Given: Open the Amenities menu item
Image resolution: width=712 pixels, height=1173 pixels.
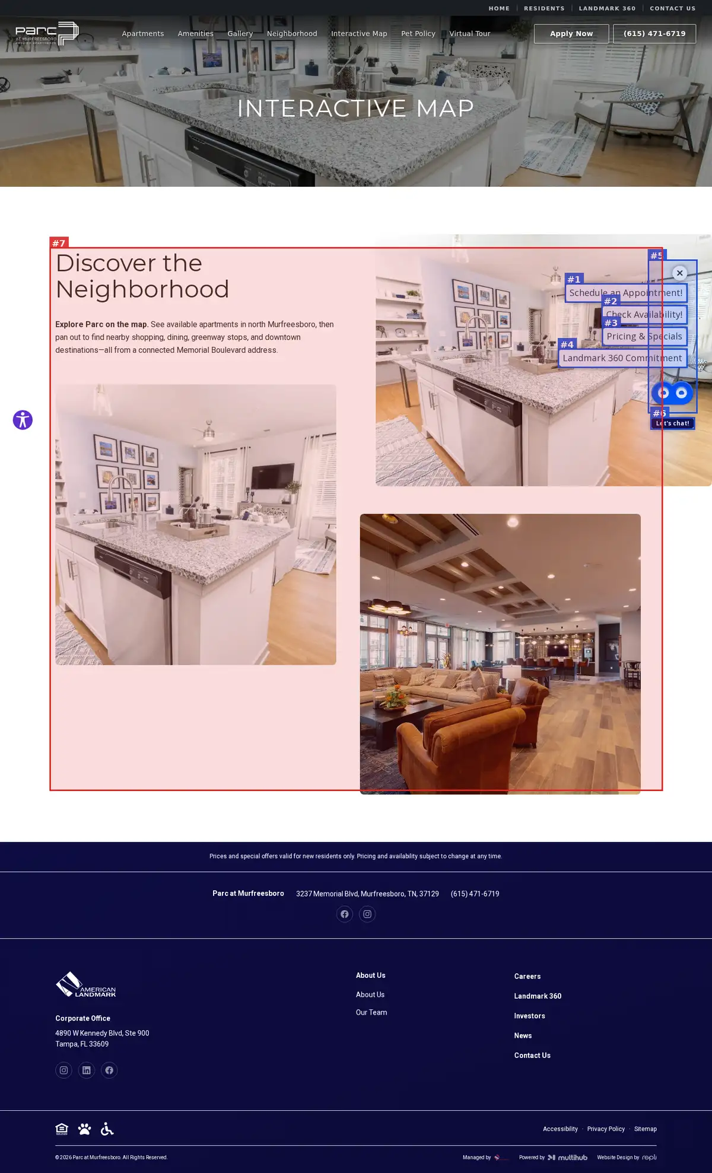Looking at the screenshot, I should coord(195,34).
